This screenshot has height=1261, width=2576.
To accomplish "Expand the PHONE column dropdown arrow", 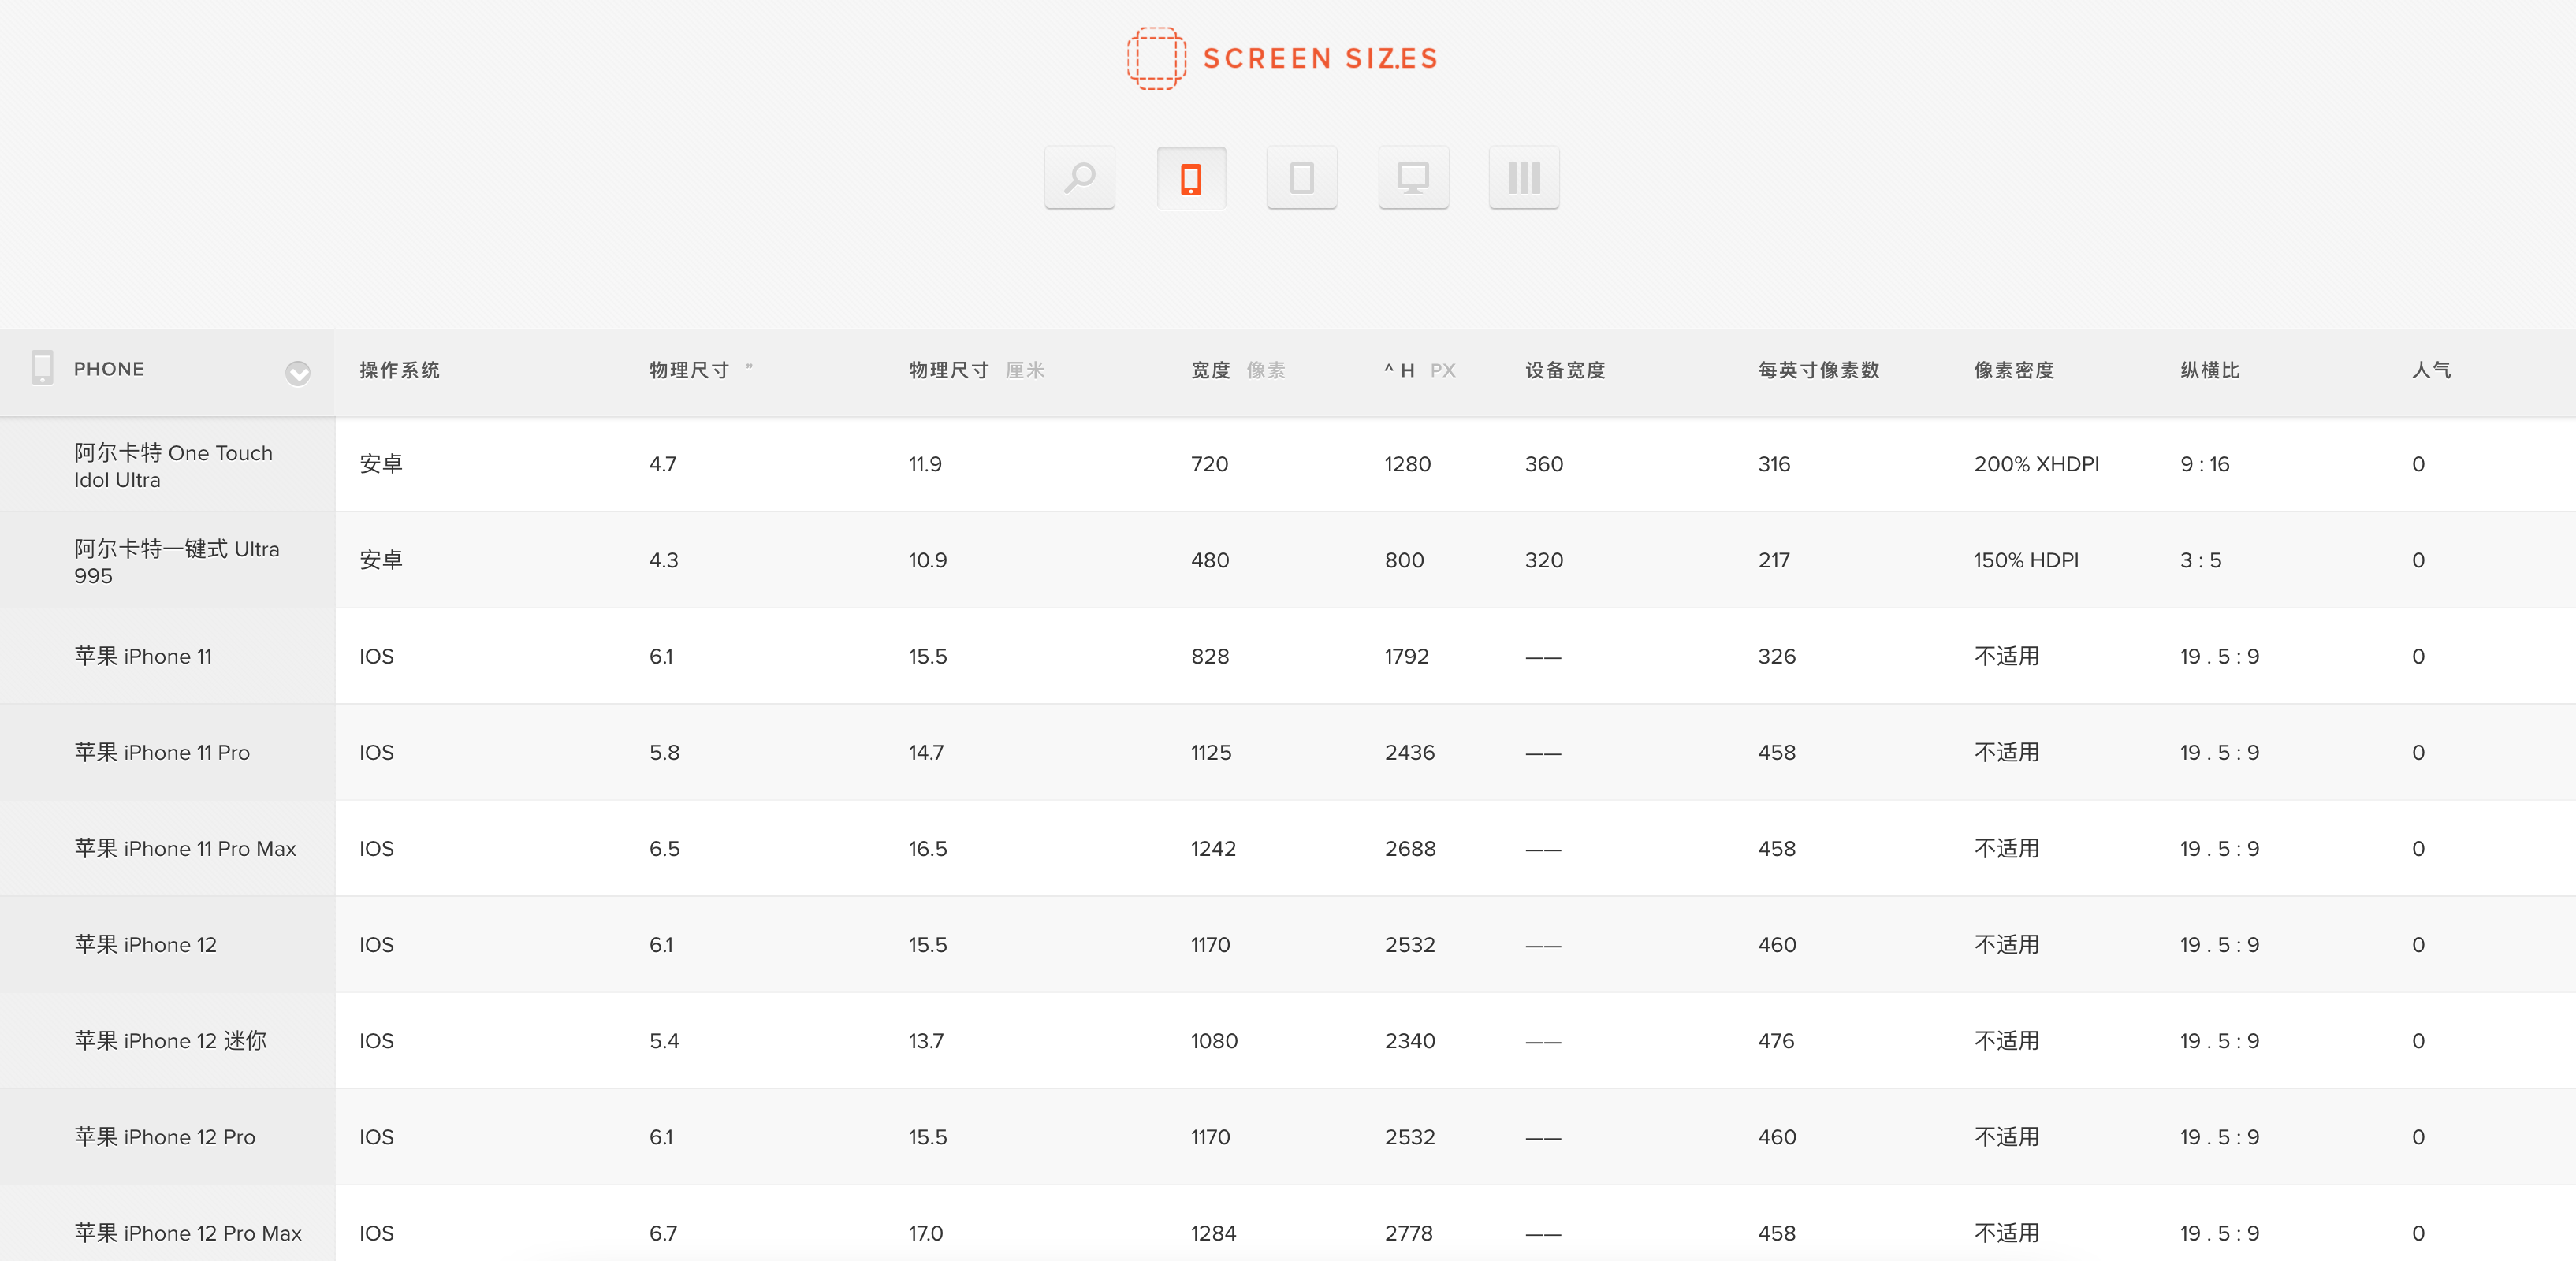I will (297, 373).
